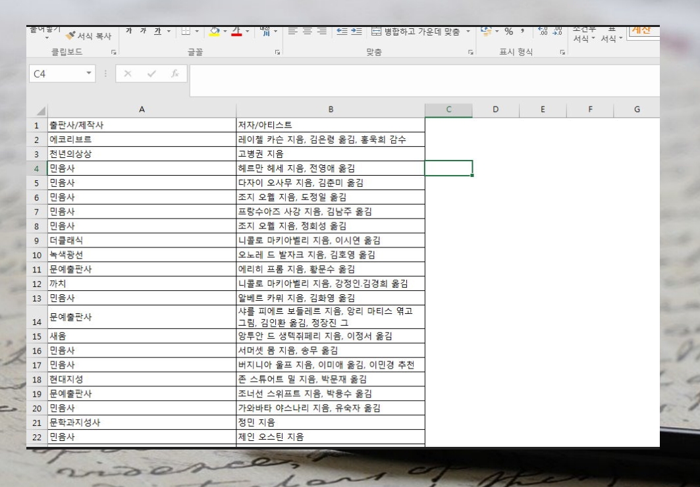Open the 맞춤 dialog launcher

click(471, 52)
